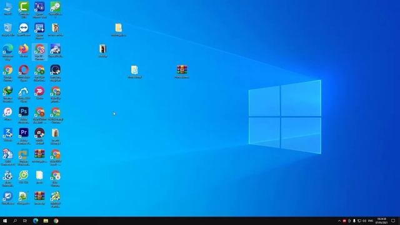Select the Adobe Premiere Pro Pr shortcut
This screenshot has height=225, width=400.
24,136
